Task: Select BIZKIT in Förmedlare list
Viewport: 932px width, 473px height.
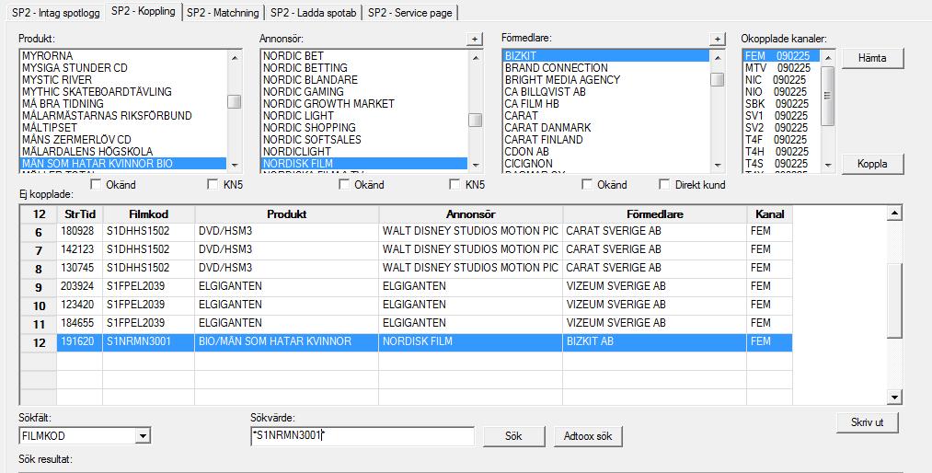Action: 606,56
